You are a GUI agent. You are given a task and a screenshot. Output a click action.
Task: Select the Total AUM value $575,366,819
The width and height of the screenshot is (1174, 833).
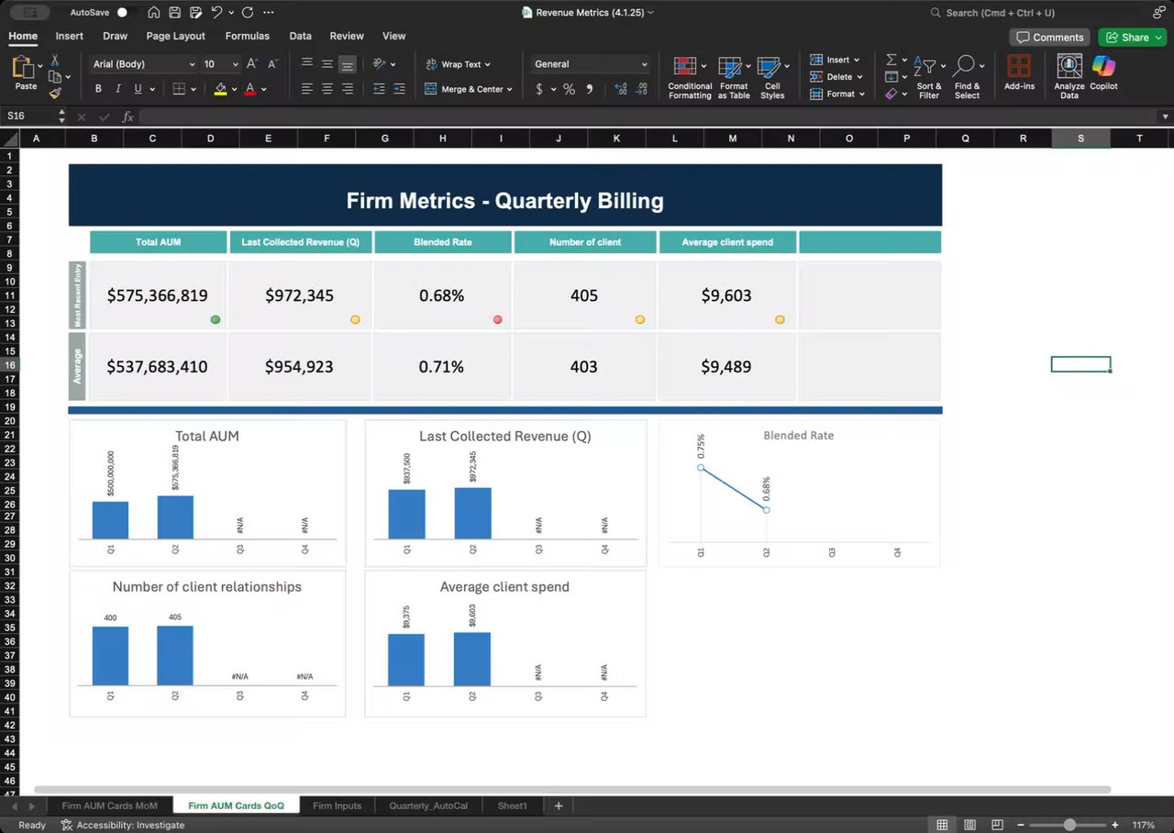click(158, 295)
